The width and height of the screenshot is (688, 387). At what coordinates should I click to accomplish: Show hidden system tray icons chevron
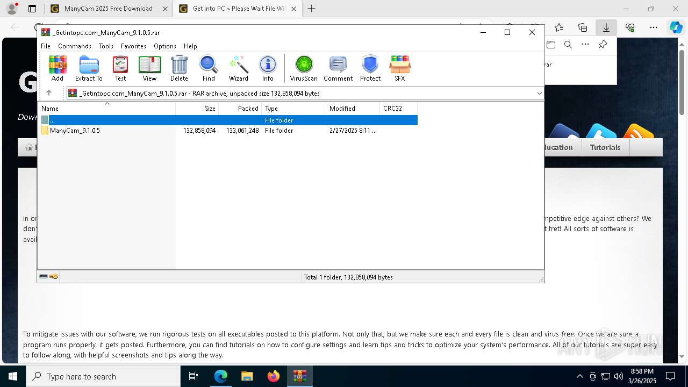(579, 376)
